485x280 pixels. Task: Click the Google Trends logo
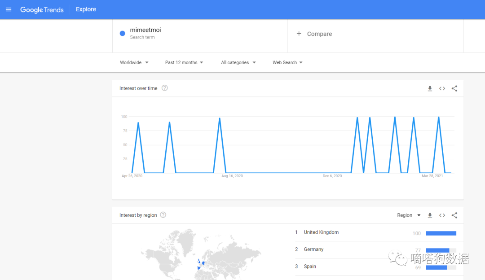pos(42,9)
